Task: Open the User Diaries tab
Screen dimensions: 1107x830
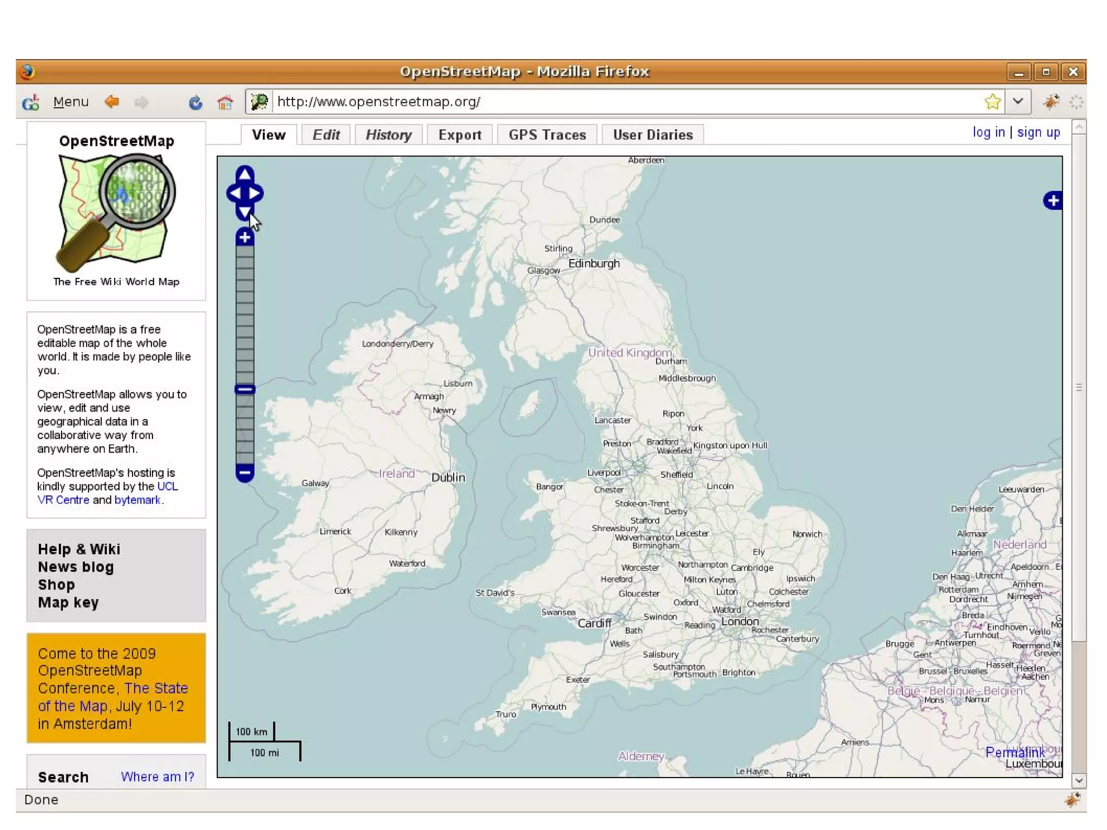Action: (x=652, y=135)
